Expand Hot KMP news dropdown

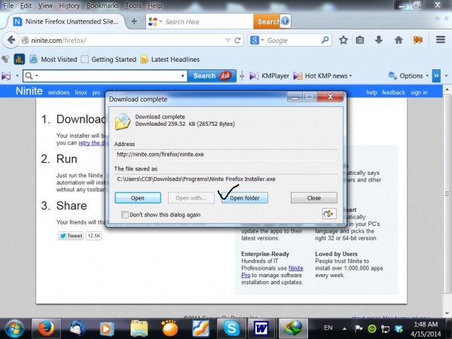(350, 76)
